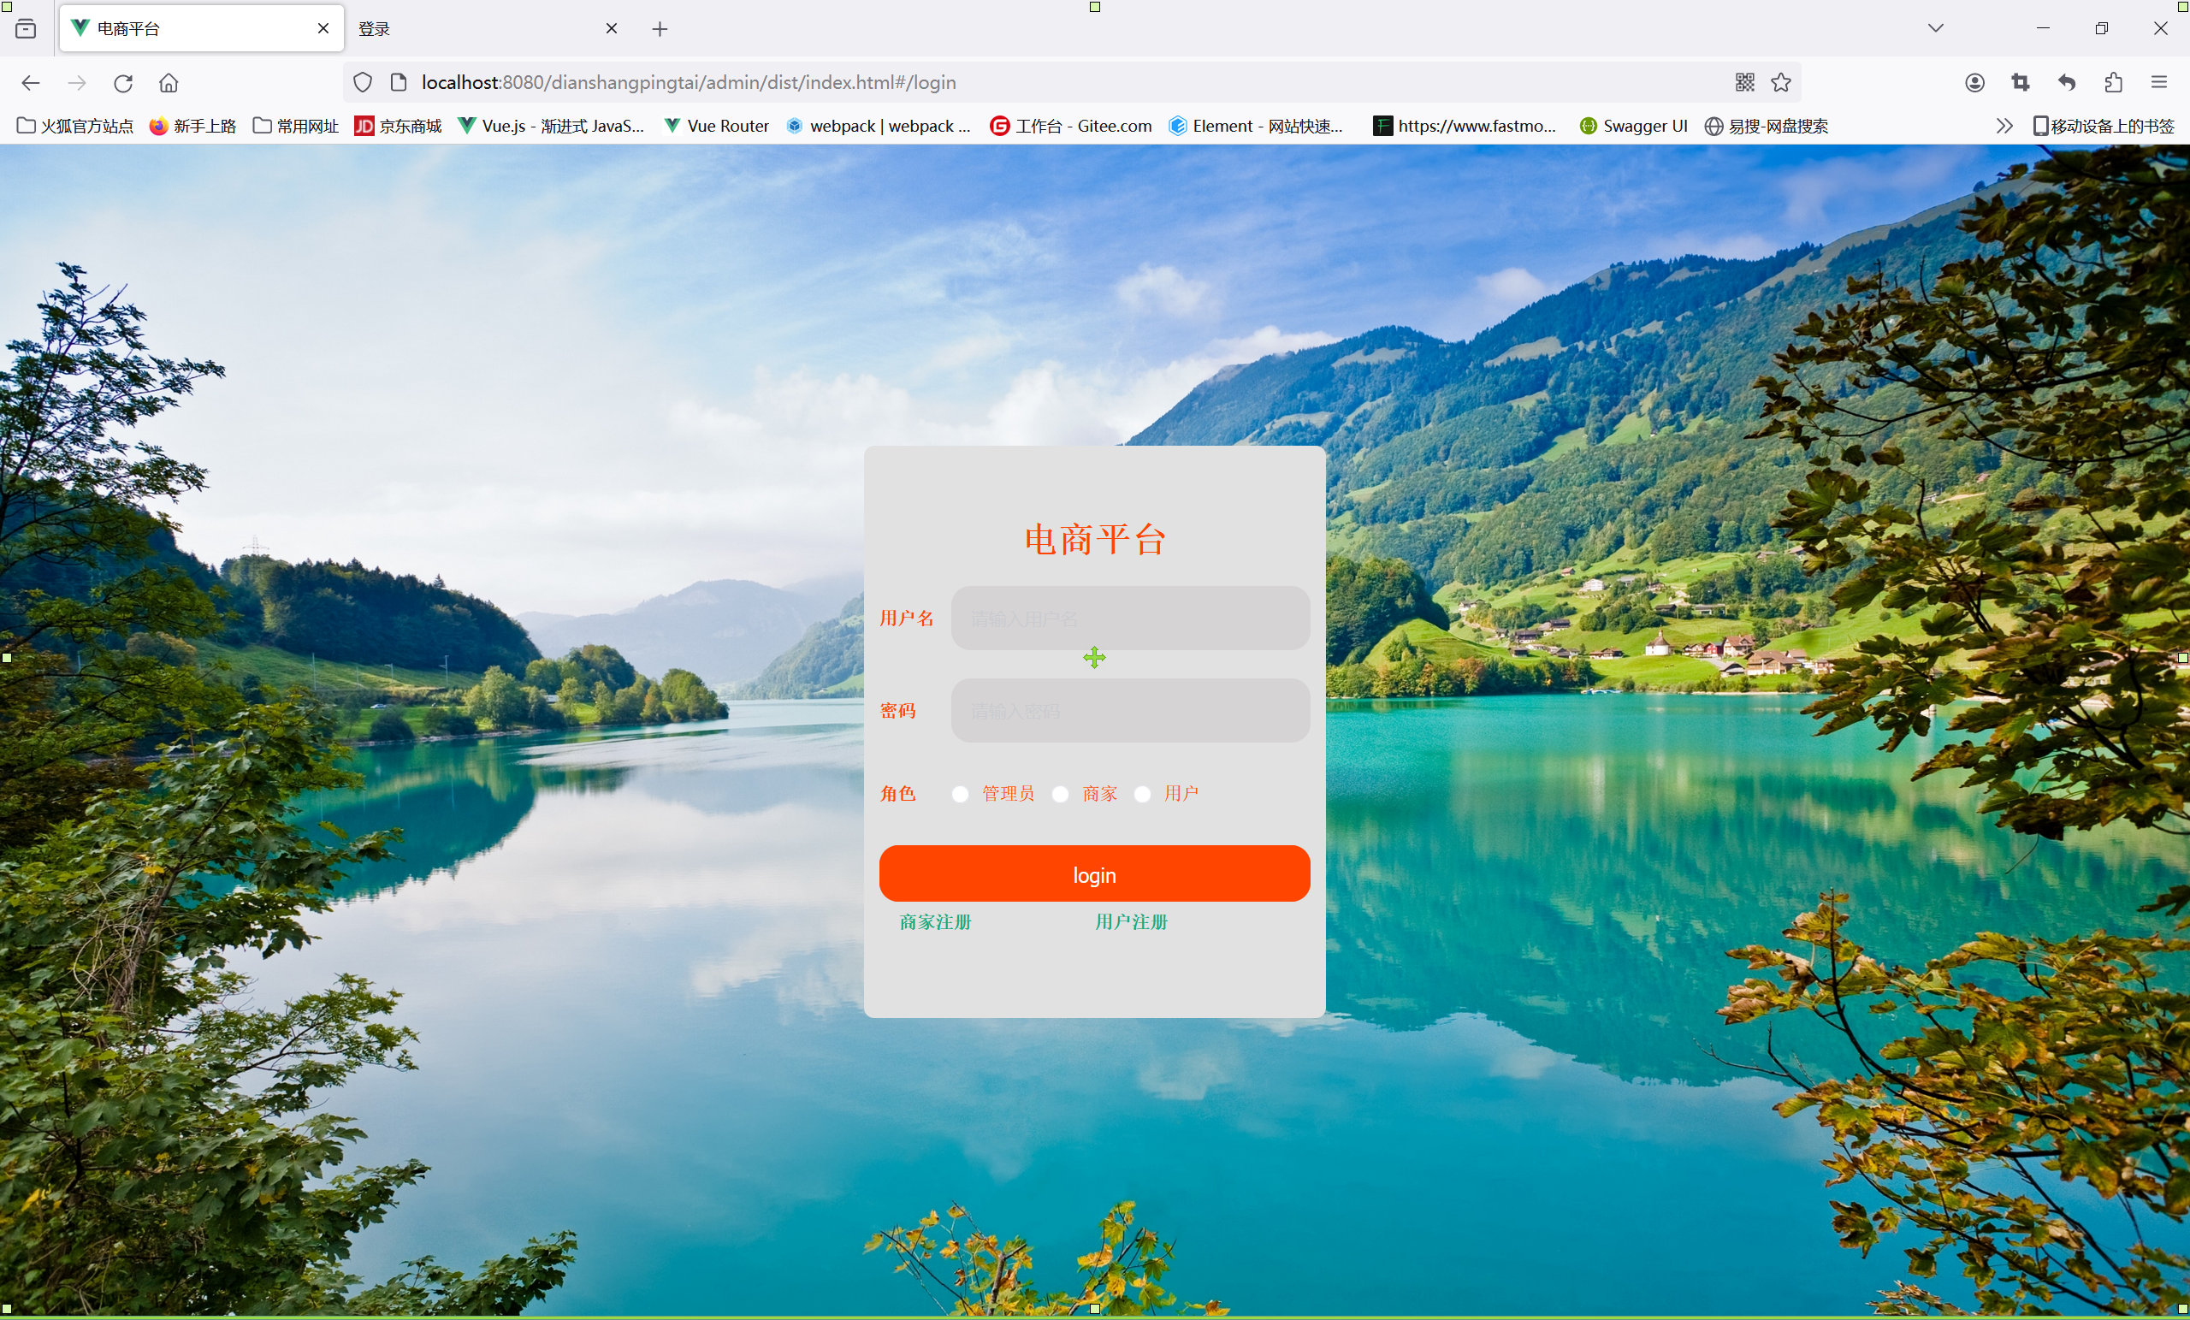Open the Vue Router bookmark
The image size is (2190, 1320).
716,127
